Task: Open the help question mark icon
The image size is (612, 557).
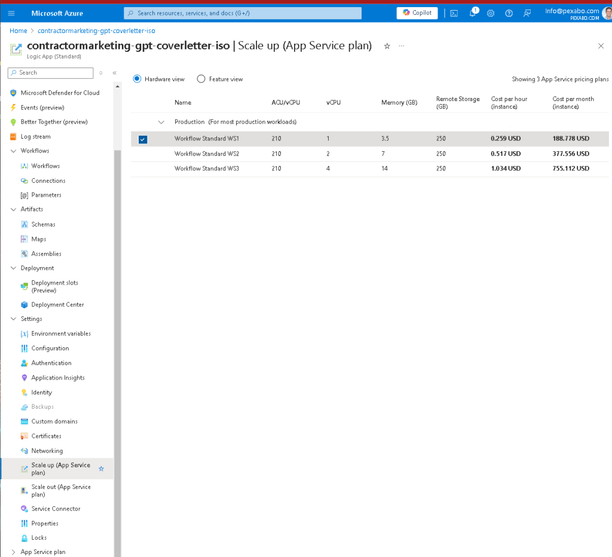Action: (509, 13)
